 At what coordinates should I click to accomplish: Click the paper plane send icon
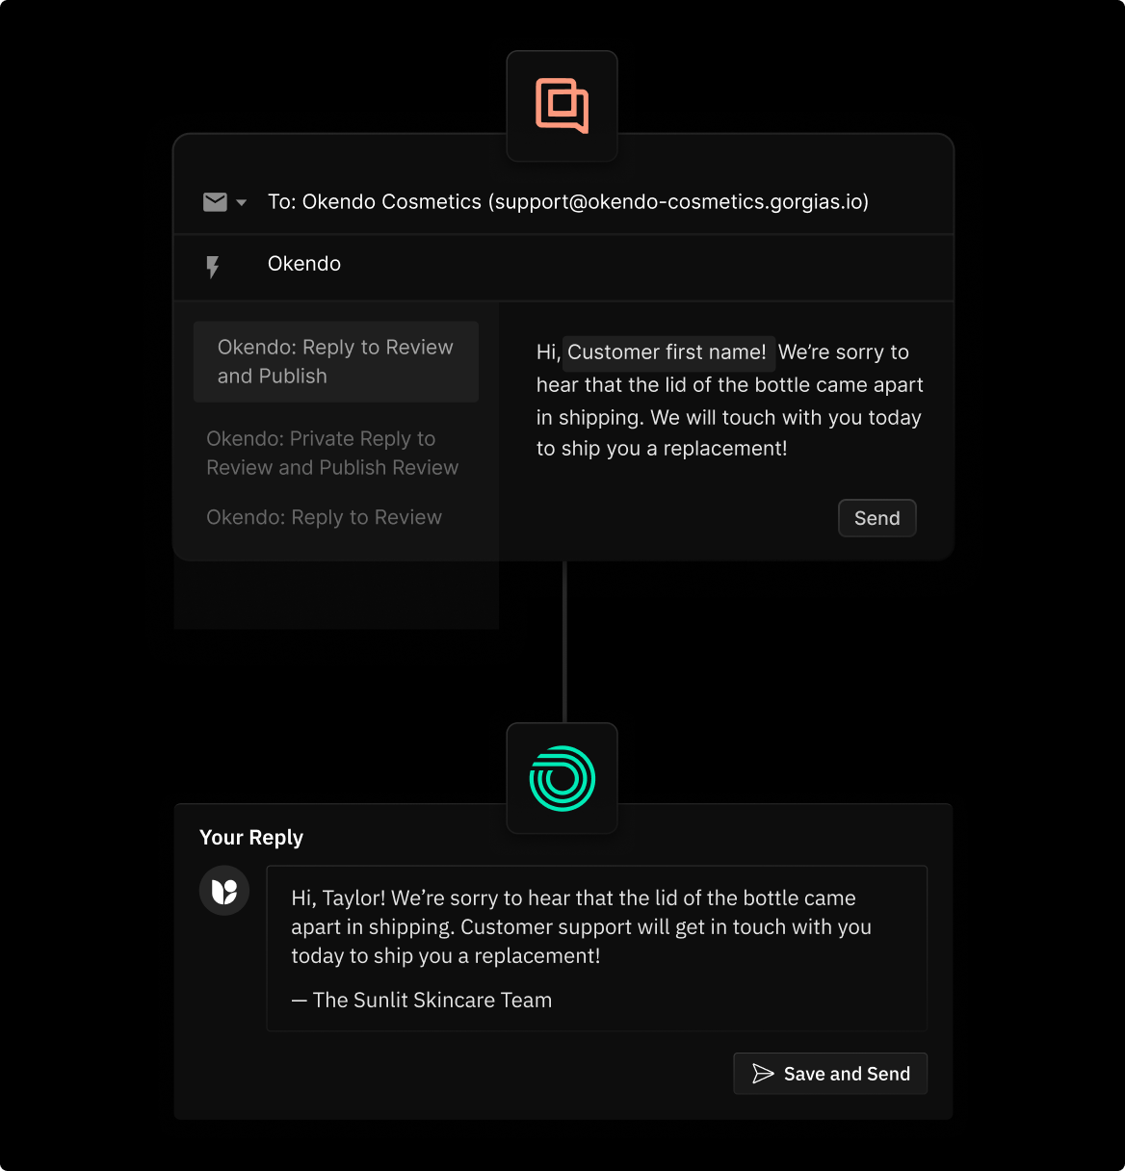(763, 1074)
